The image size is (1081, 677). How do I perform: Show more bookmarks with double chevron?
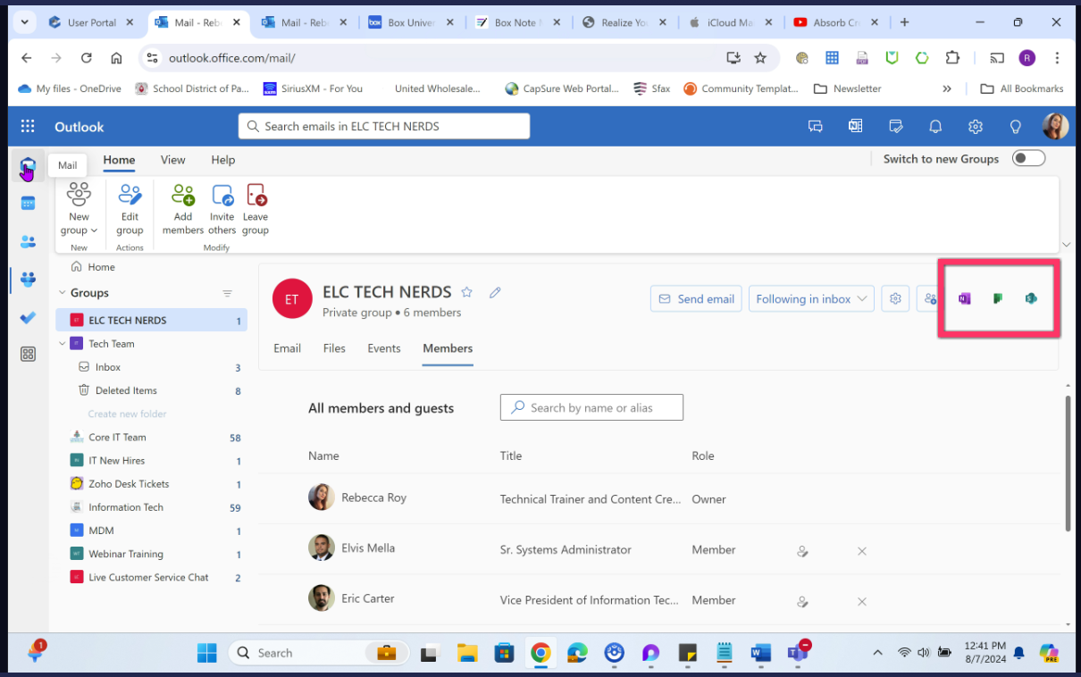pyautogui.click(x=947, y=88)
